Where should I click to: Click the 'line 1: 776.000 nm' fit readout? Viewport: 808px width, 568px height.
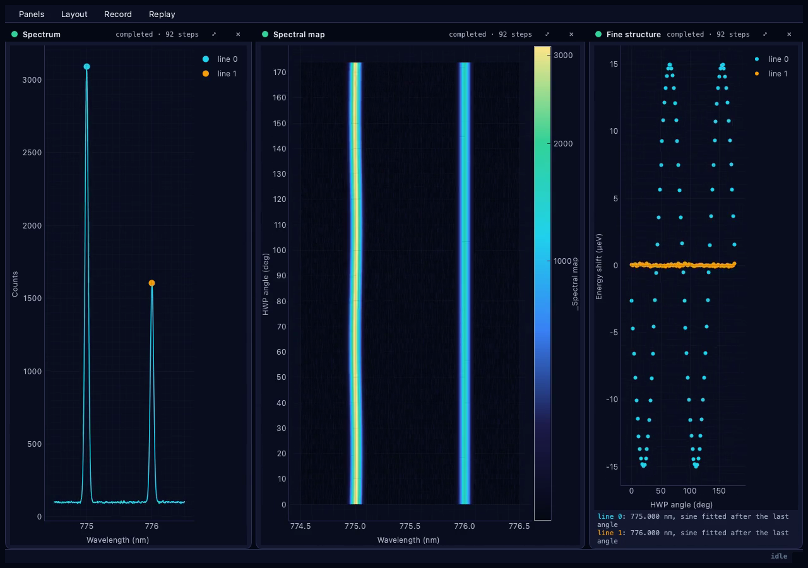coord(693,536)
